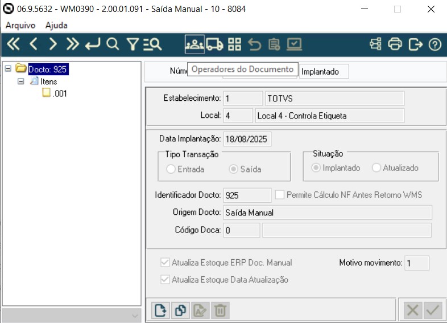Viewport: 447px width, 323px height.
Task: Click the Local code field showing 4
Action: [238, 116]
